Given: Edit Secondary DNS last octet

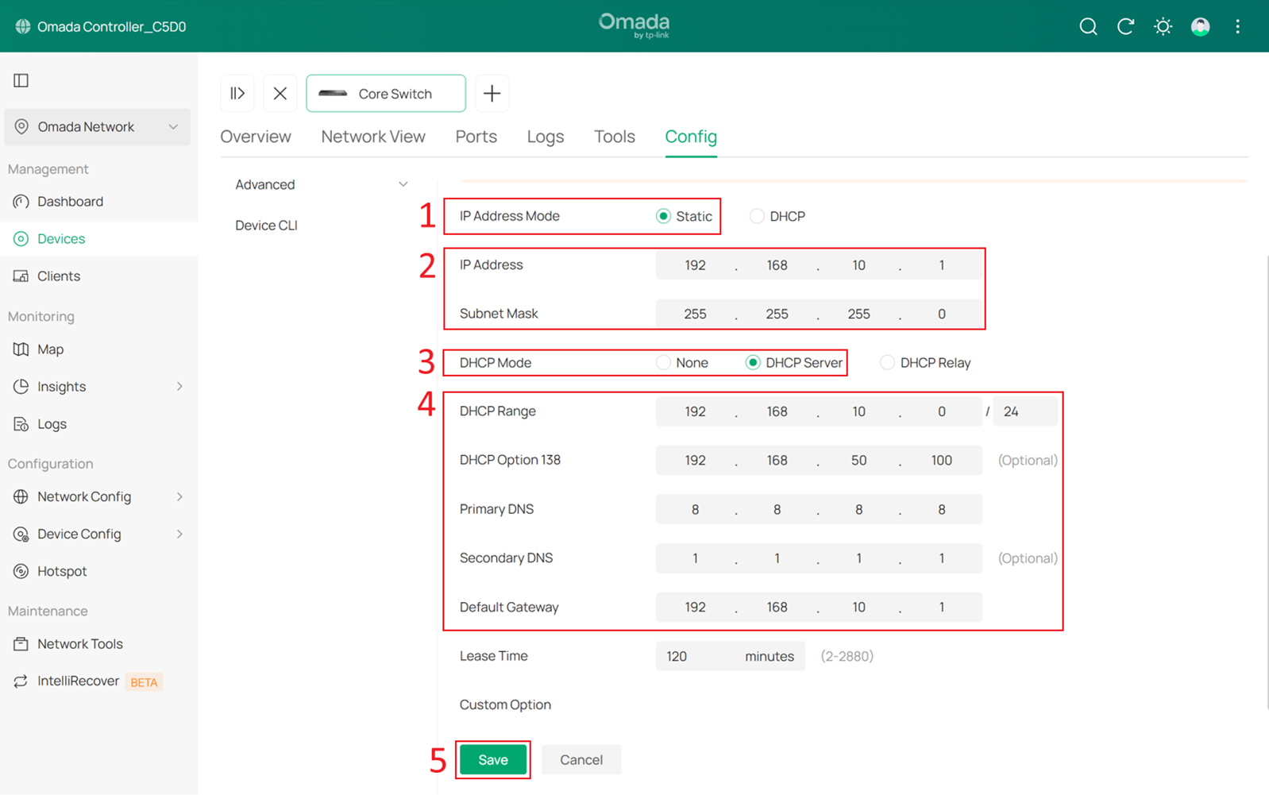Looking at the screenshot, I should [x=942, y=559].
